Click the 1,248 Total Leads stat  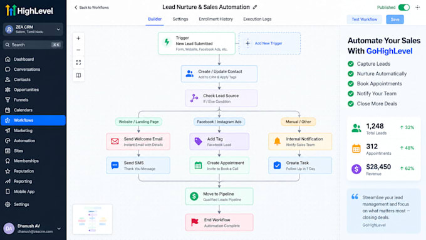[383, 129]
